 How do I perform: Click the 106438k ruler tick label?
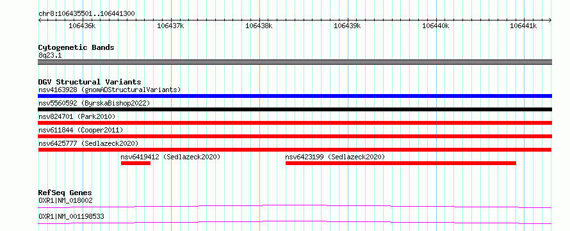(259, 26)
